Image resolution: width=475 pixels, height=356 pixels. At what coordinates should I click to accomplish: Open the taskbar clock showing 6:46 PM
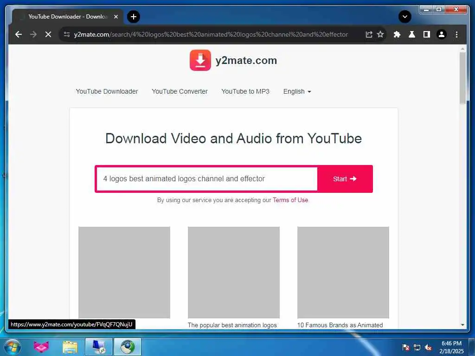click(x=451, y=347)
